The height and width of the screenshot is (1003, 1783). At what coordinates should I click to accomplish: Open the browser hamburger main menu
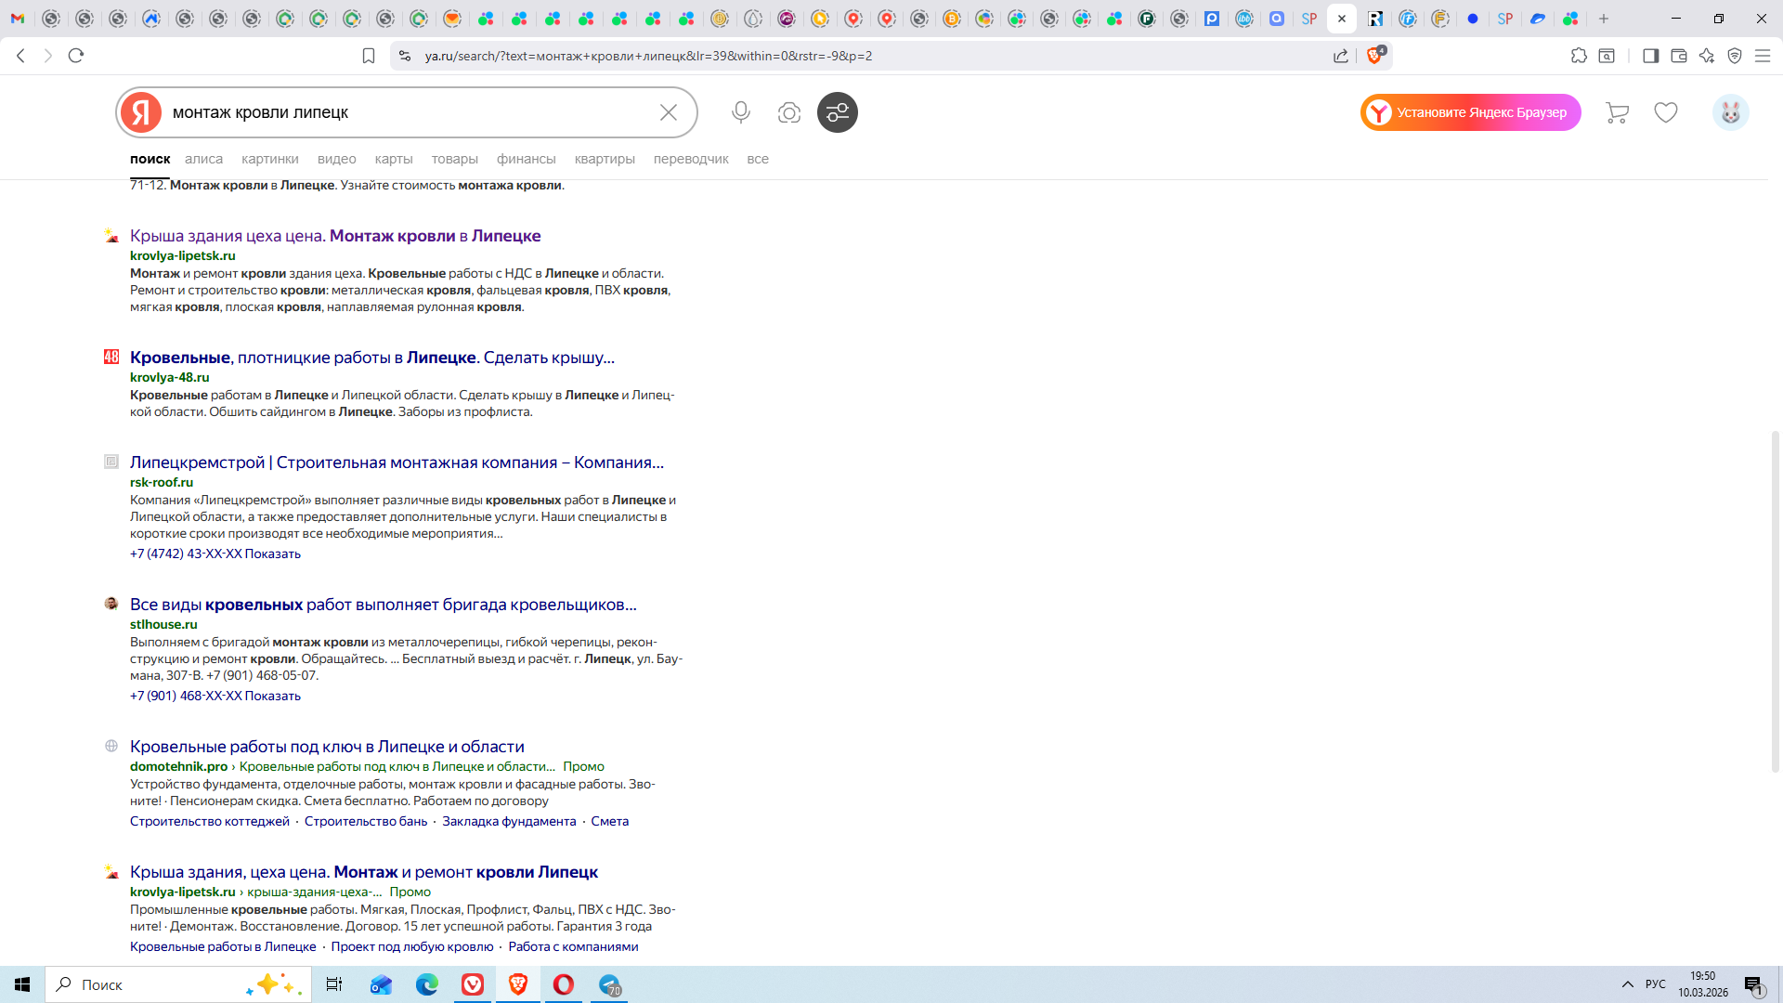(x=1763, y=56)
